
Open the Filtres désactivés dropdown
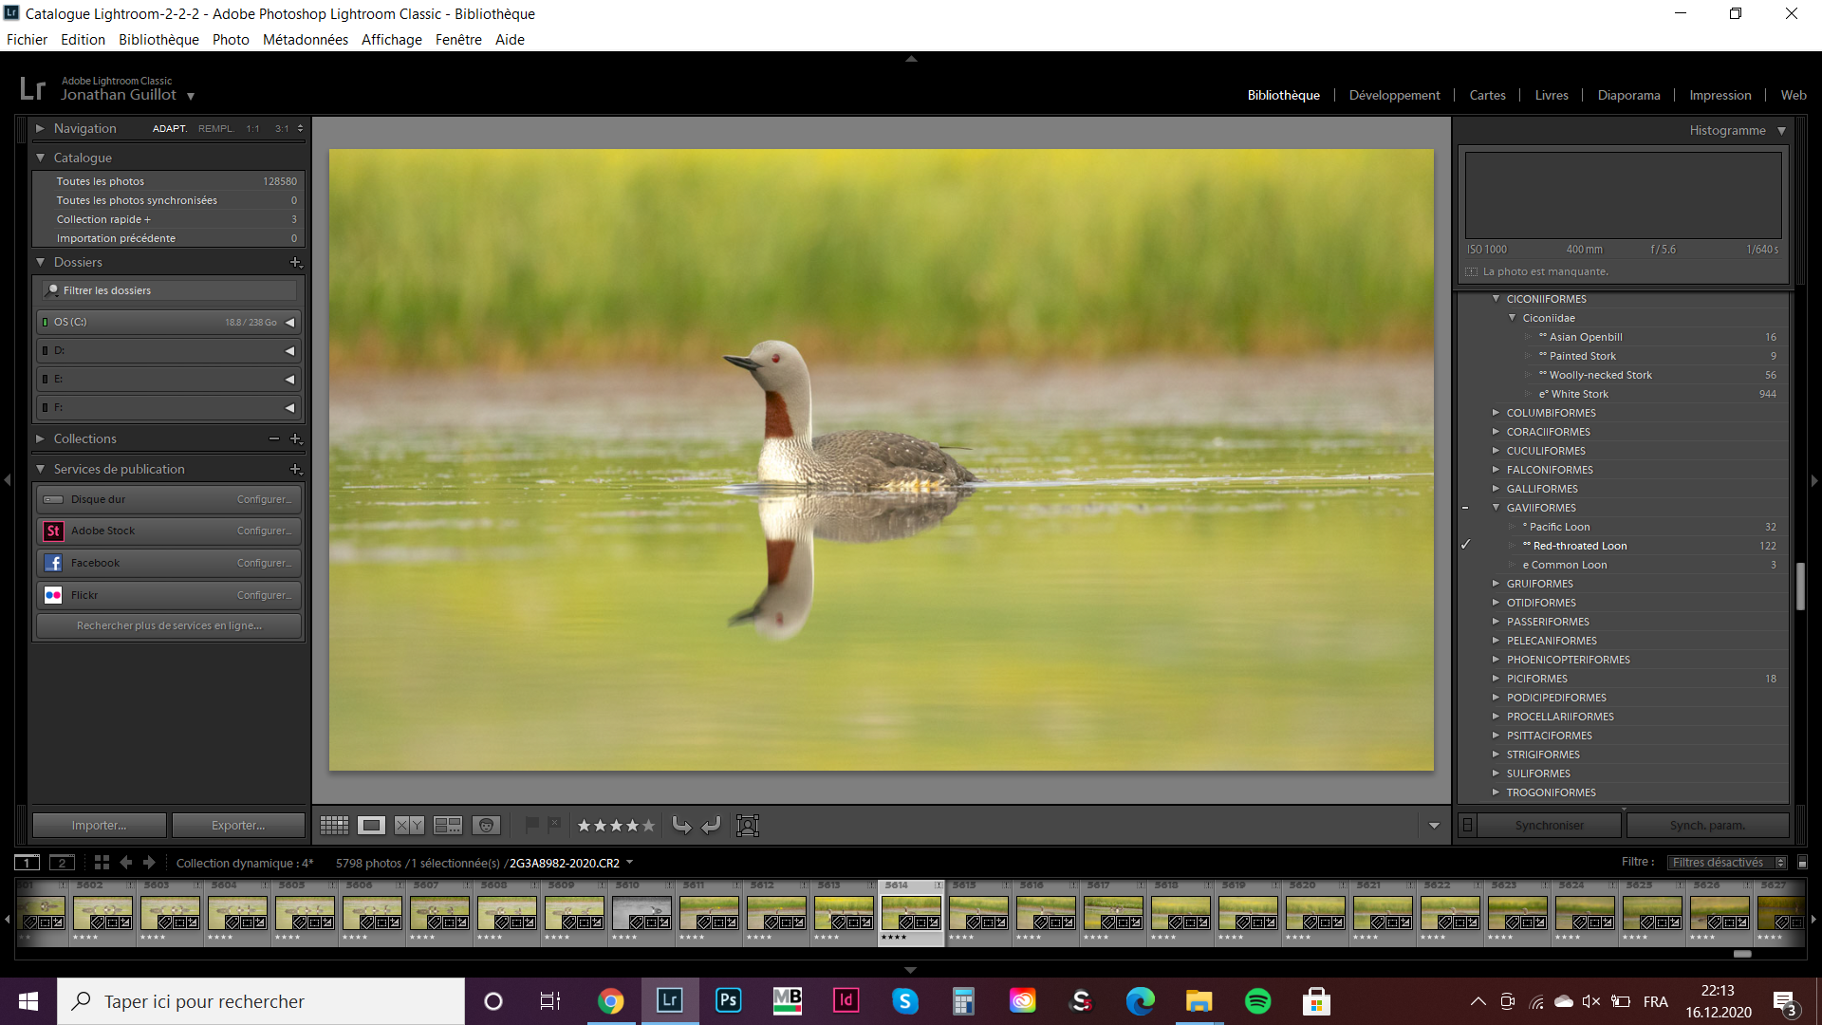(x=1727, y=863)
